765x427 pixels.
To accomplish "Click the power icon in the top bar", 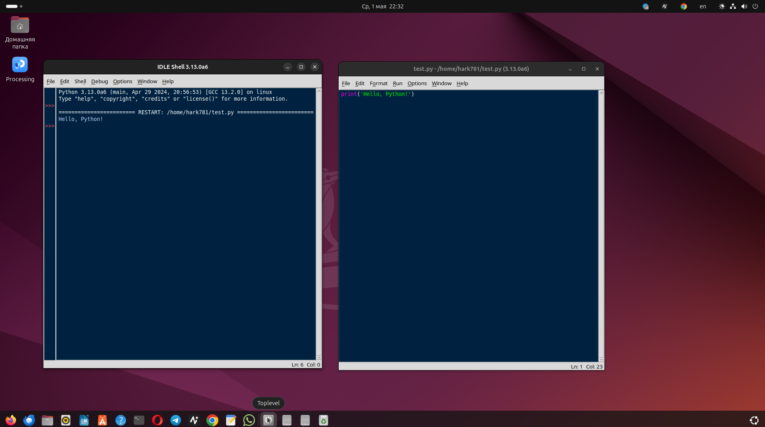I will tap(755, 6).
